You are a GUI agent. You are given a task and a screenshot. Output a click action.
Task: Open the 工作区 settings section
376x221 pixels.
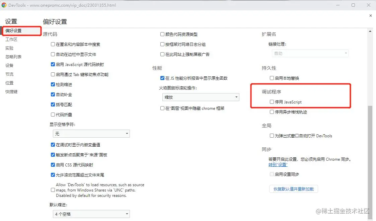tap(11, 39)
